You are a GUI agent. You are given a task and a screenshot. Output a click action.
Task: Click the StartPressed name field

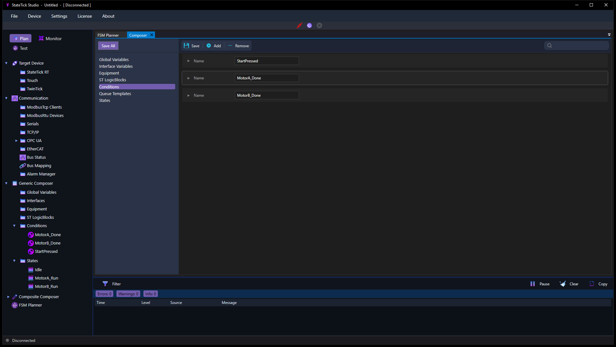pos(267,61)
